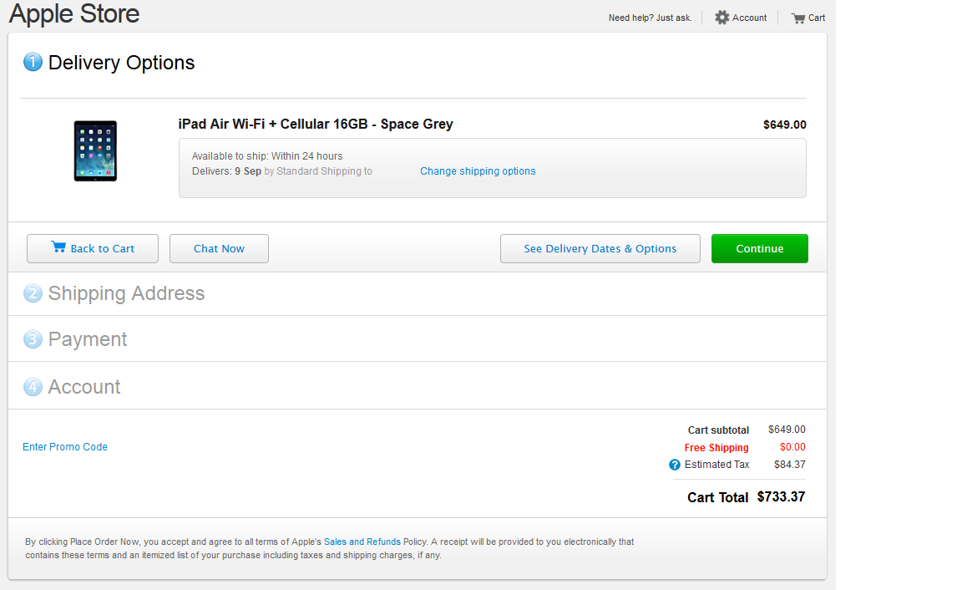962x590 pixels.
Task: Click the $84.37 tax amount
Action: coord(790,465)
